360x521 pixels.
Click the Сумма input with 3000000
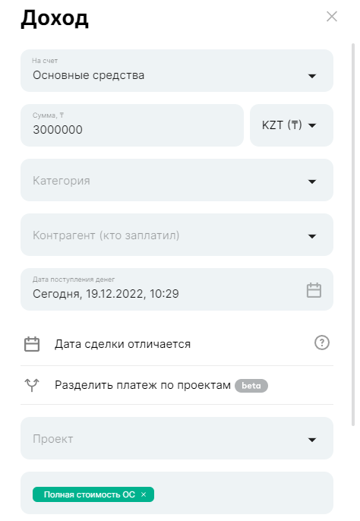pyautogui.click(x=132, y=125)
